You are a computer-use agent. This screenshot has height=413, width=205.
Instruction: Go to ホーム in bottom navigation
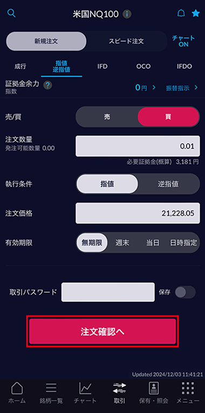pyautogui.click(x=17, y=393)
